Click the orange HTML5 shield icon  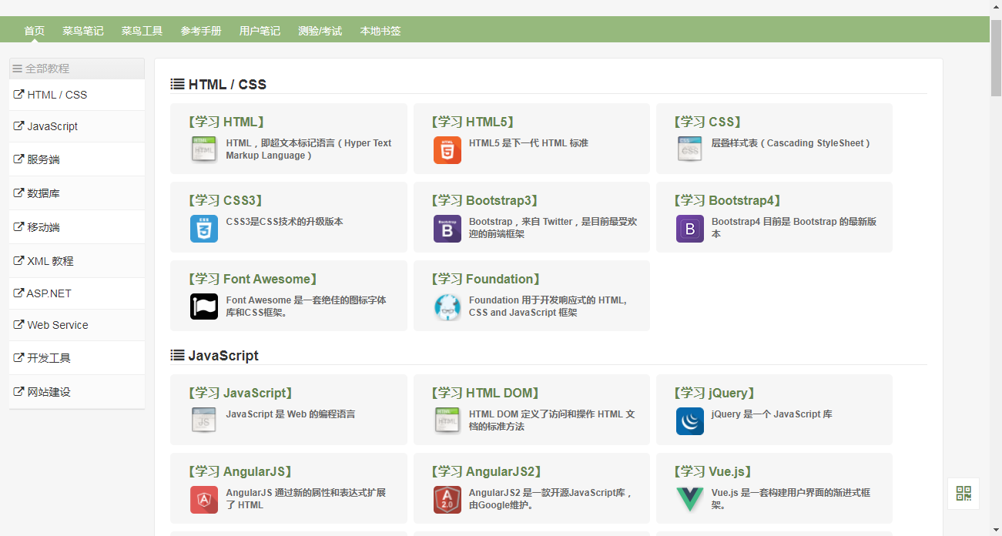[447, 149]
